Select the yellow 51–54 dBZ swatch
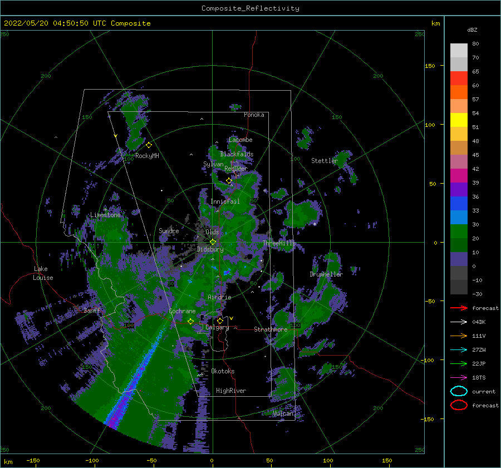Viewport: 501px width, 468px height. tap(459, 120)
